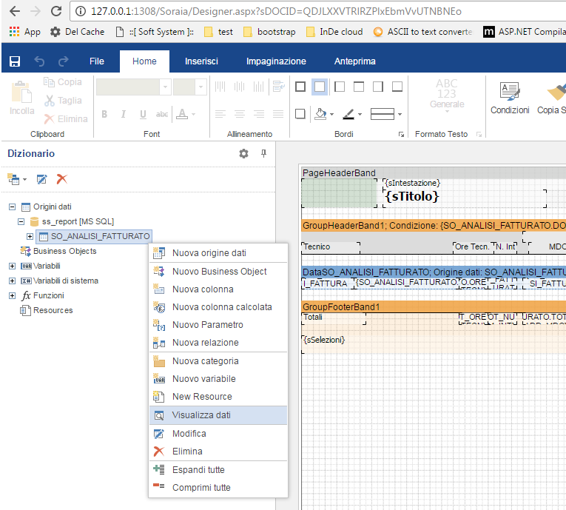Toggle bottom border
Image resolution: width=566 pixels, height=510 pixels.
coord(397,87)
